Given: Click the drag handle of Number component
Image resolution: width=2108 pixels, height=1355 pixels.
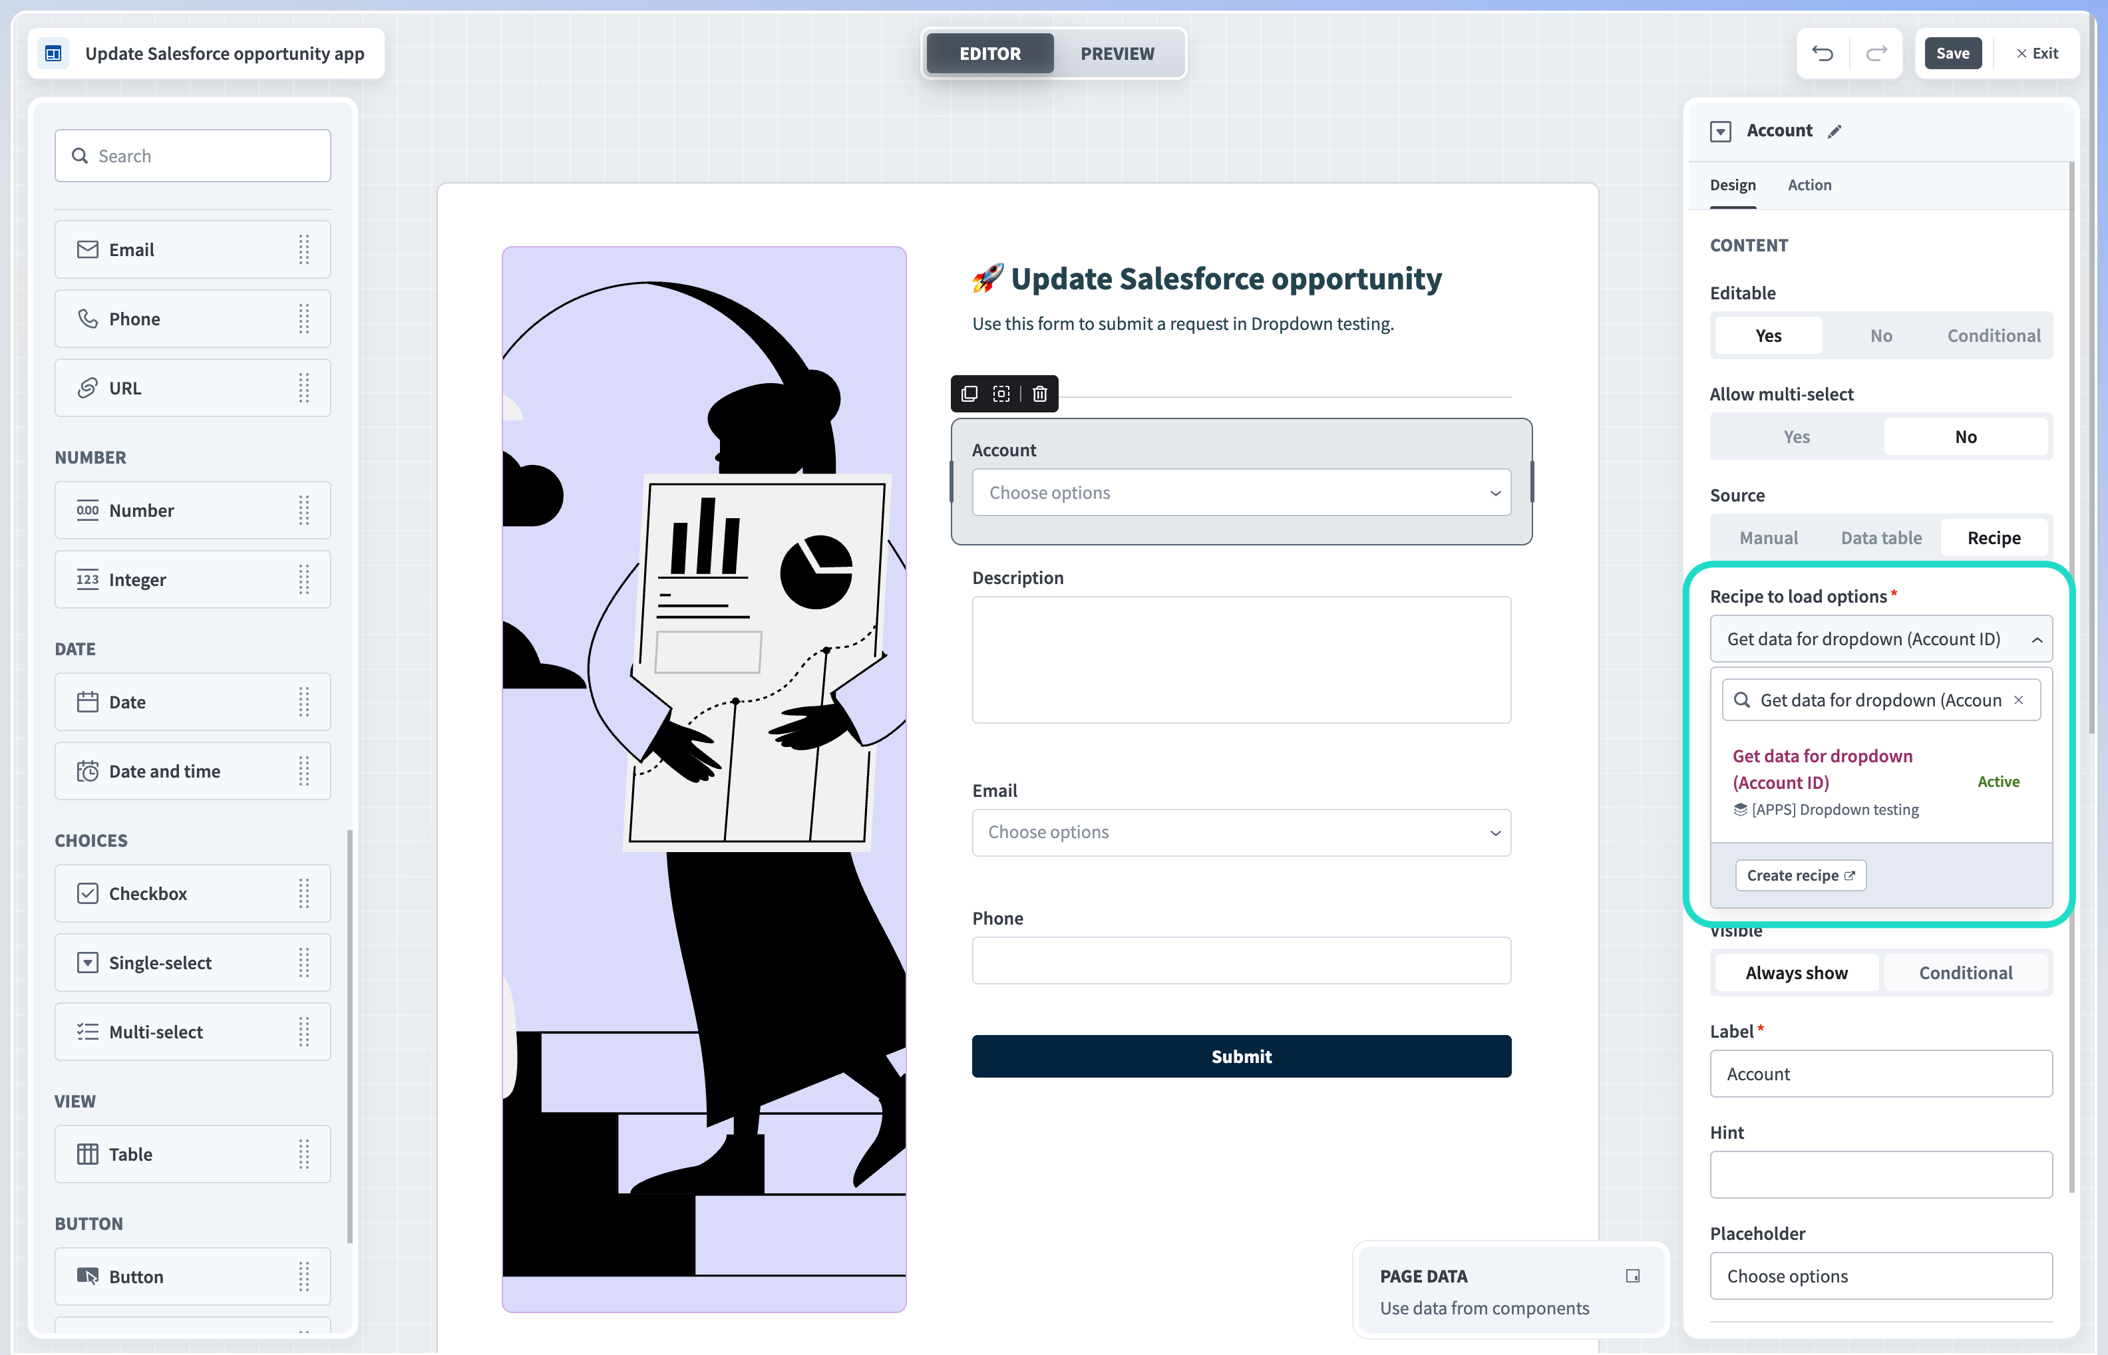Looking at the screenshot, I should click(303, 510).
